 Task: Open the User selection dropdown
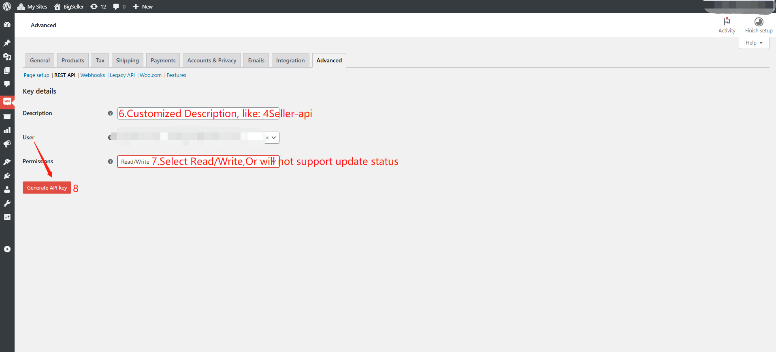tap(274, 138)
